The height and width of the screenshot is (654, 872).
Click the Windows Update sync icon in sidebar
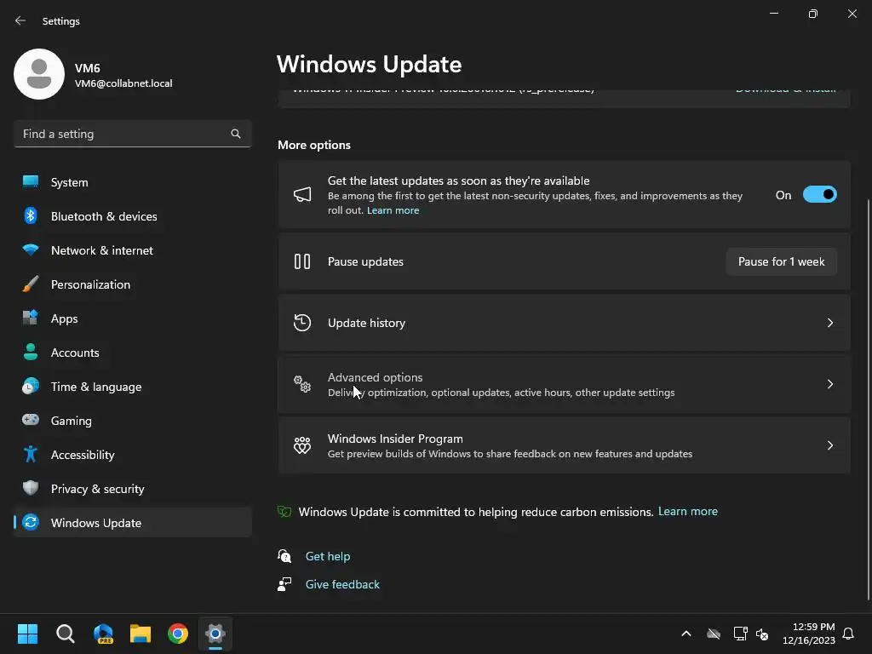click(x=31, y=522)
